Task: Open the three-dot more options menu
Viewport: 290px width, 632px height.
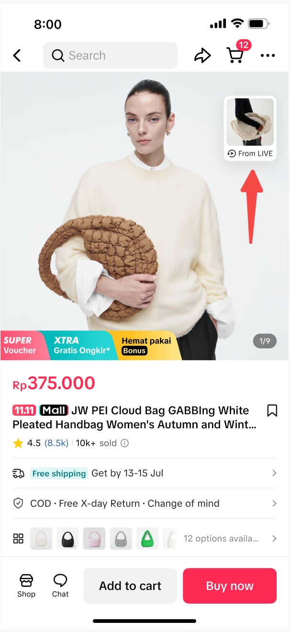Action: 268,56
